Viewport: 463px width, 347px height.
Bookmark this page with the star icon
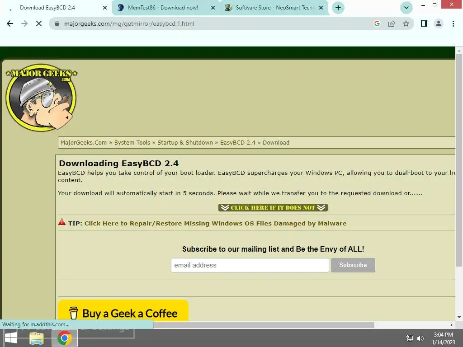pyautogui.click(x=406, y=23)
